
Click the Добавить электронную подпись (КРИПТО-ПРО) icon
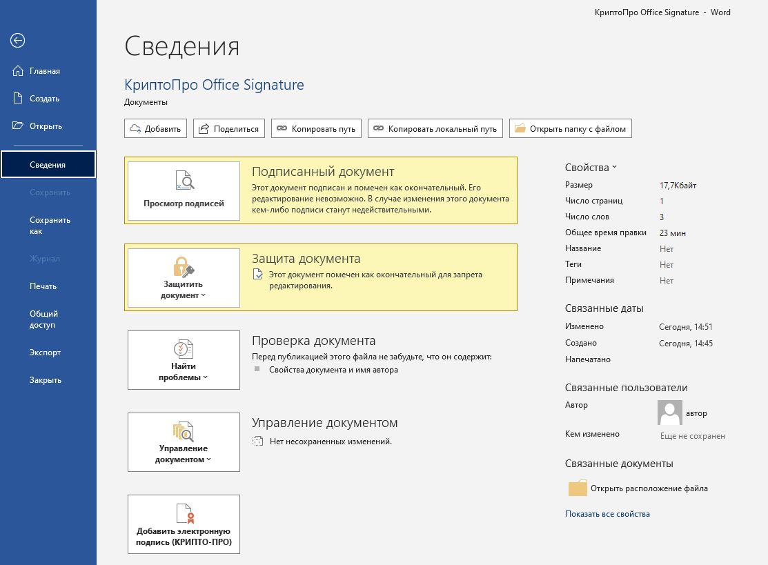coord(184,515)
